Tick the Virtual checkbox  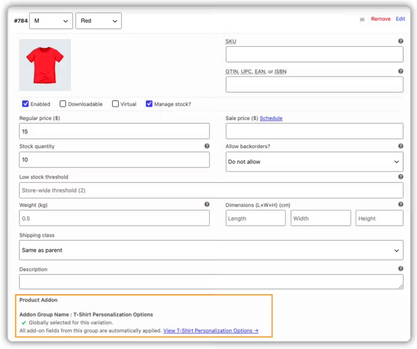pyautogui.click(x=115, y=103)
